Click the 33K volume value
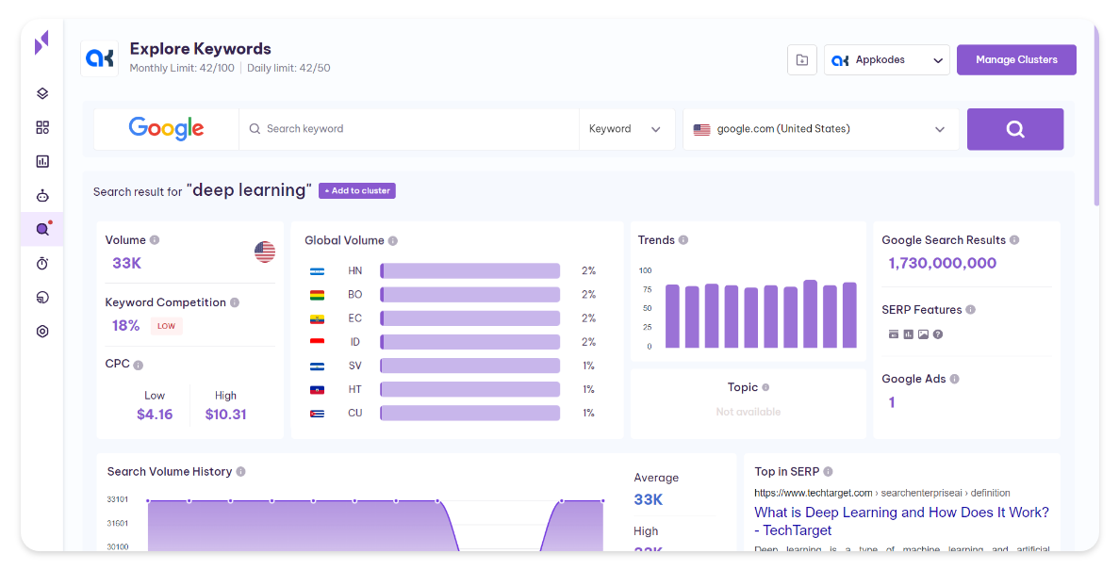This screenshot has height=570, width=1119. (127, 263)
